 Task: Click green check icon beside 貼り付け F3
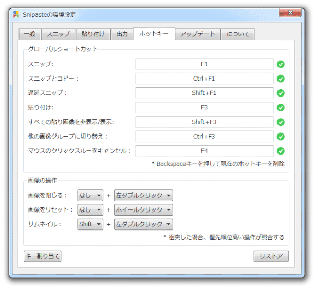click(x=281, y=108)
